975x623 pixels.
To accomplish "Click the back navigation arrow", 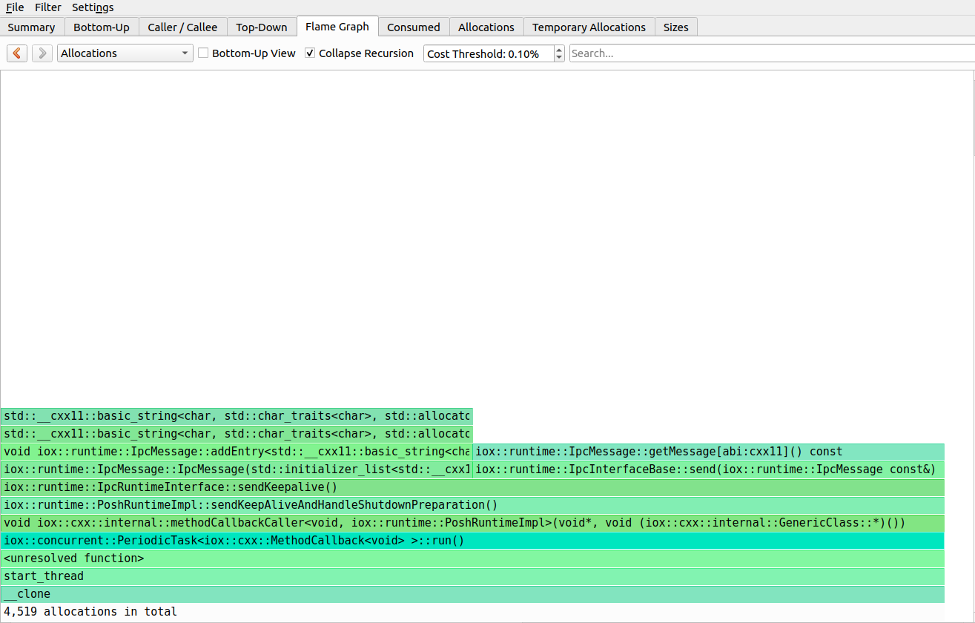I will point(16,53).
